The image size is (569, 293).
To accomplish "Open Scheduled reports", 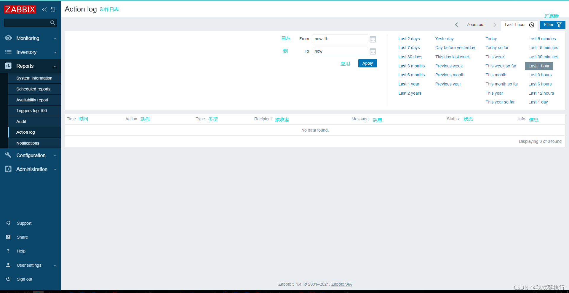I will tap(34, 89).
